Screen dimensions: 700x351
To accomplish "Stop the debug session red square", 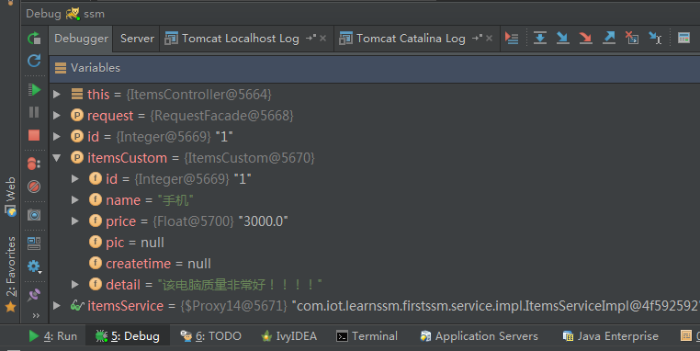I will pos(34,135).
